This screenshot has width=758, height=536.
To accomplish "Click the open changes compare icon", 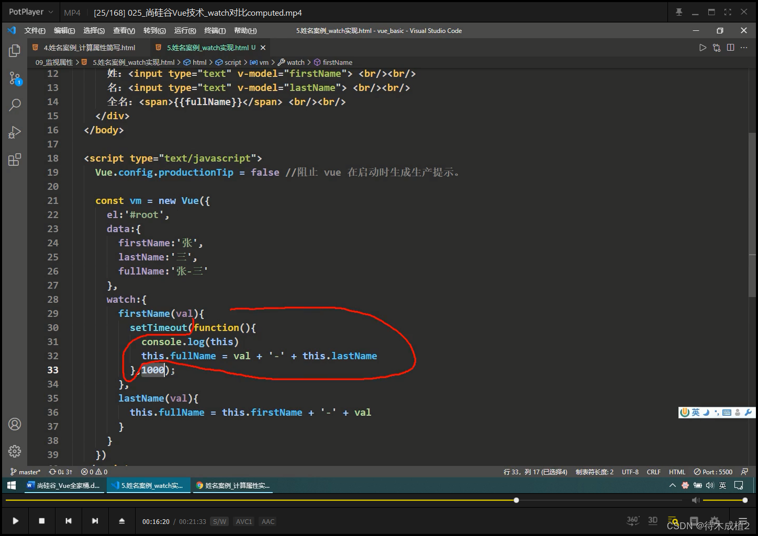I will tap(717, 48).
